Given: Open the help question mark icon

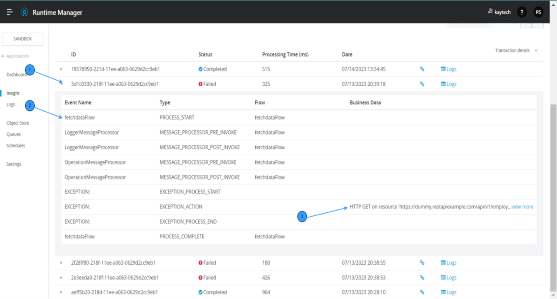Looking at the screenshot, I should (x=521, y=12).
